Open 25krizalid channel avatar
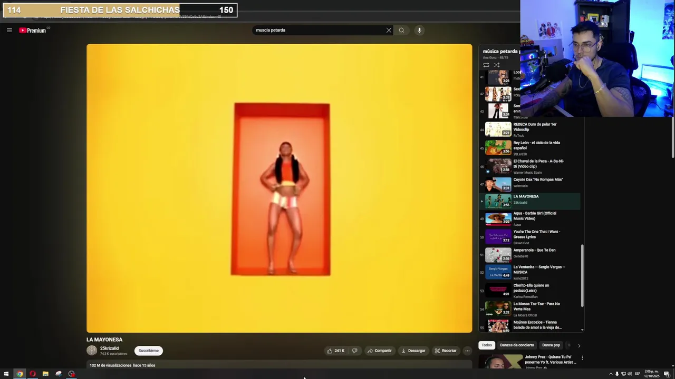The image size is (675, 379). (92, 351)
